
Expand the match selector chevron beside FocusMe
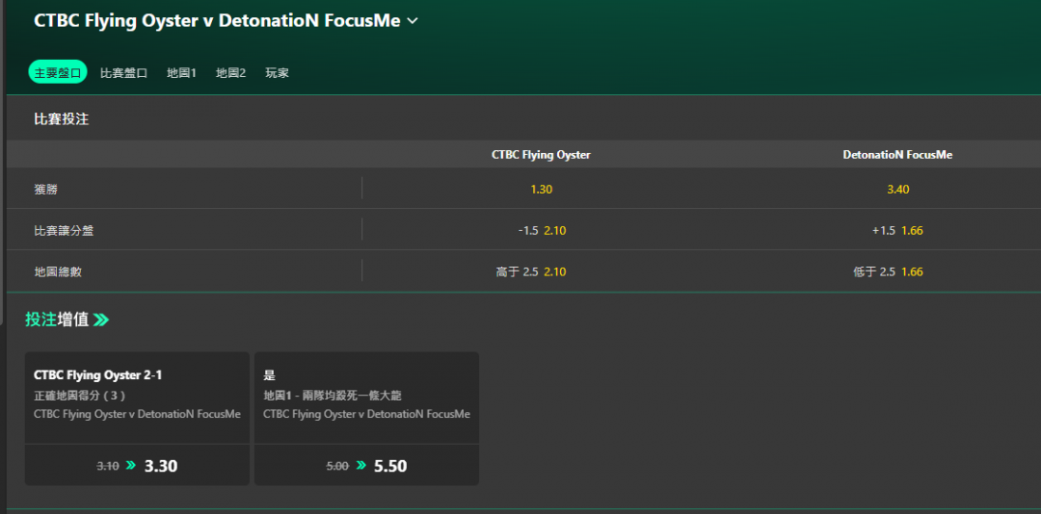pyautogui.click(x=413, y=21)
